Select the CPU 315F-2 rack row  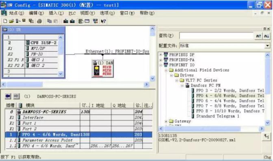click(30, 43)
